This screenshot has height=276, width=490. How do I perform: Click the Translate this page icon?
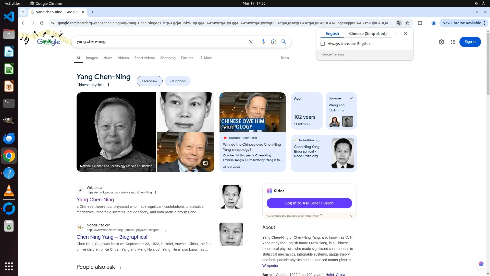click(399, 23)
